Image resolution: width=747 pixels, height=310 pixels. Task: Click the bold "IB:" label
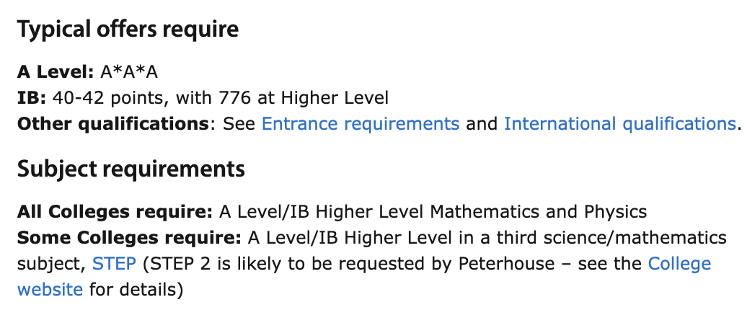point(32,98)
